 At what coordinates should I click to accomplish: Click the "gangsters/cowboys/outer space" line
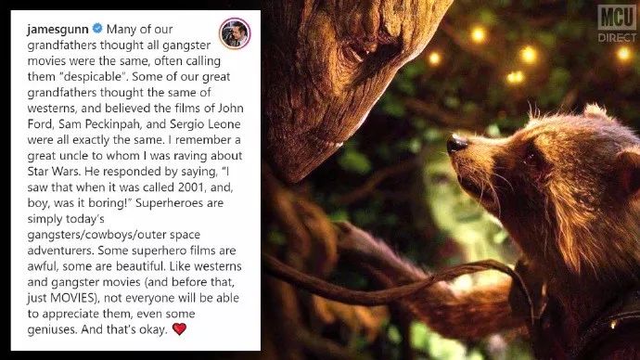pos(114,235)
